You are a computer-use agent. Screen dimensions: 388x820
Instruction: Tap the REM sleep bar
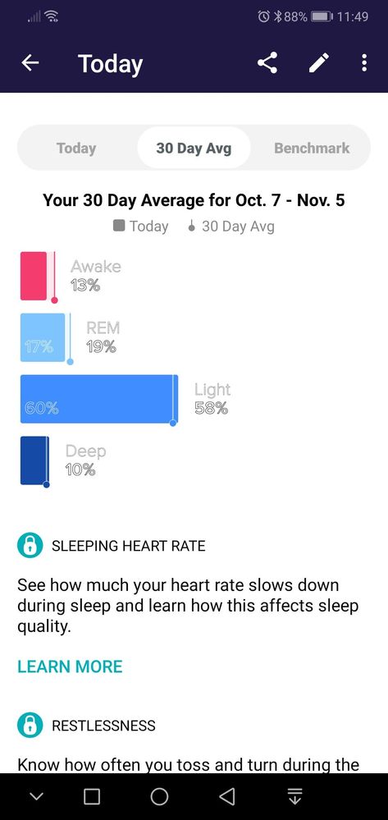click(x=43, y=338)
